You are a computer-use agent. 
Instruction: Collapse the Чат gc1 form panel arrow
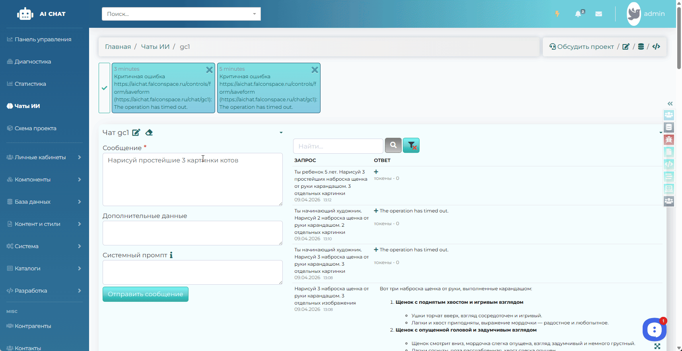click(x=281, y=133)
